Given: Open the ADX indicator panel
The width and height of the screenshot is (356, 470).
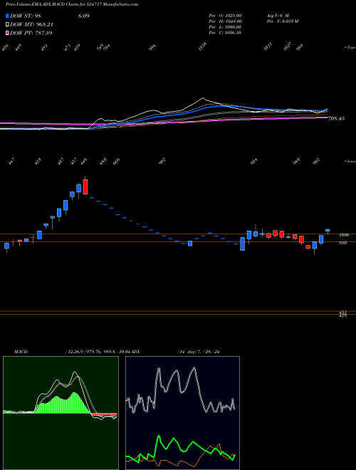Looking at the screenshot, I should pos(182,413).
